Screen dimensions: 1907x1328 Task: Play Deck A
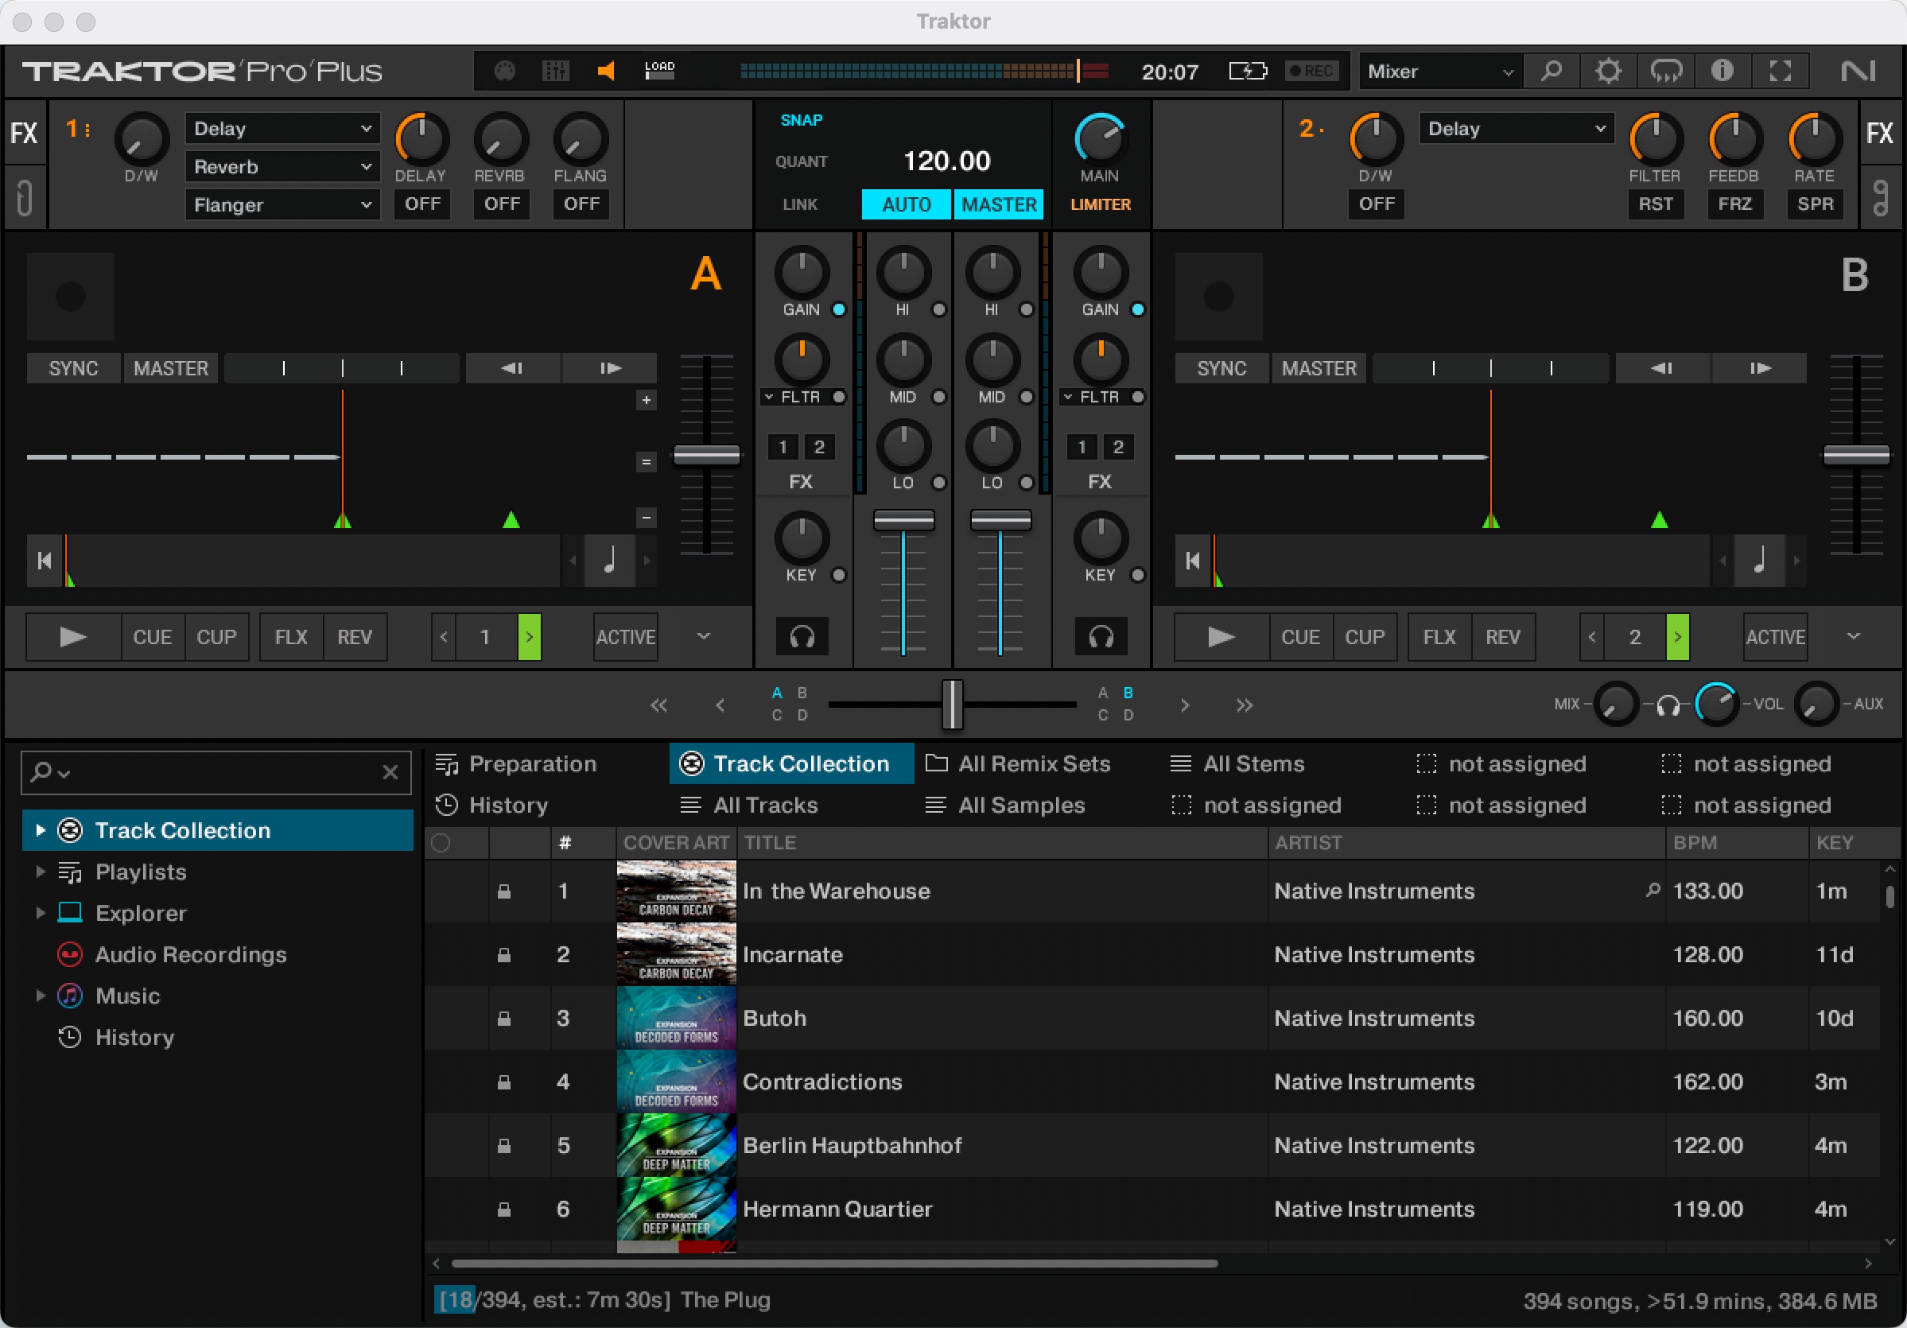coord(73,637)
